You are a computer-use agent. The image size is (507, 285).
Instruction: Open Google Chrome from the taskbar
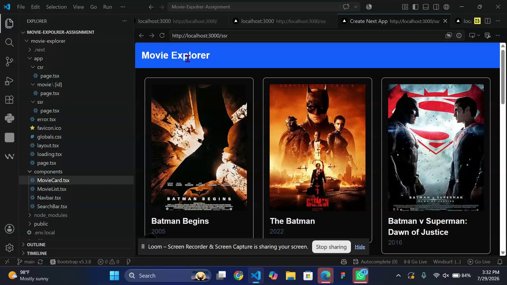pyautogui.click(x=238, y=275)
